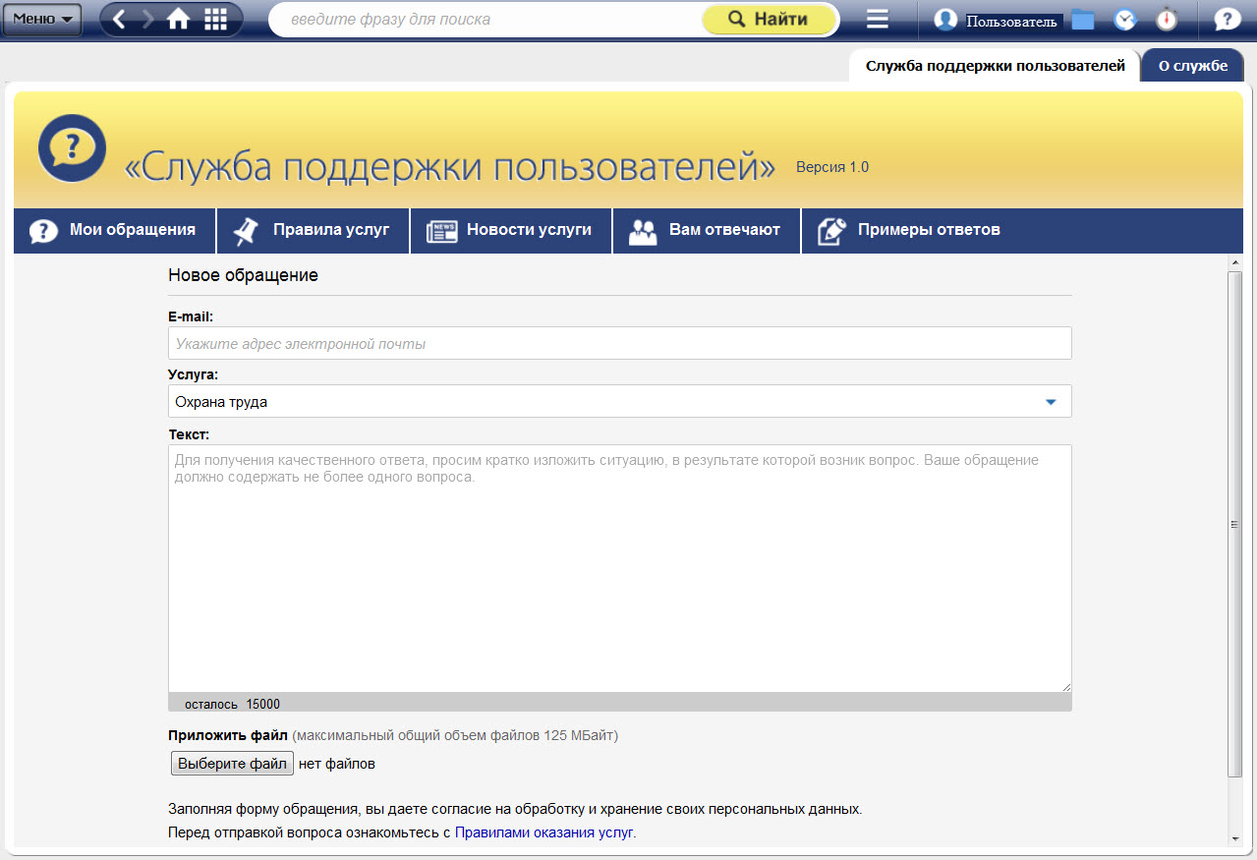This screenshot has width=1257, height=860.
Task: Open Мои обращения section
Action: click(114, 230)
